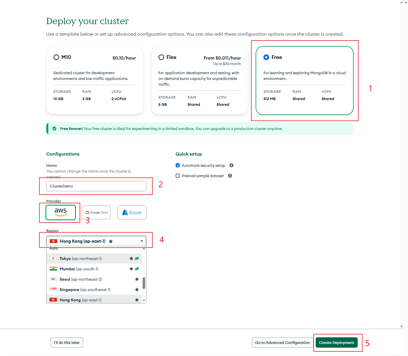Select Singapore (ap-southeast-1) region
Screen dimensions: 408x356
click(x=94, y=290)
